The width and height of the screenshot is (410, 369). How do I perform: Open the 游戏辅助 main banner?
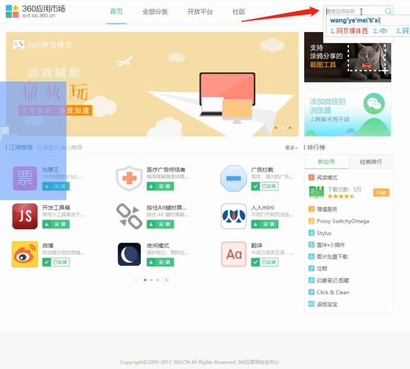[x=152, y=84]
